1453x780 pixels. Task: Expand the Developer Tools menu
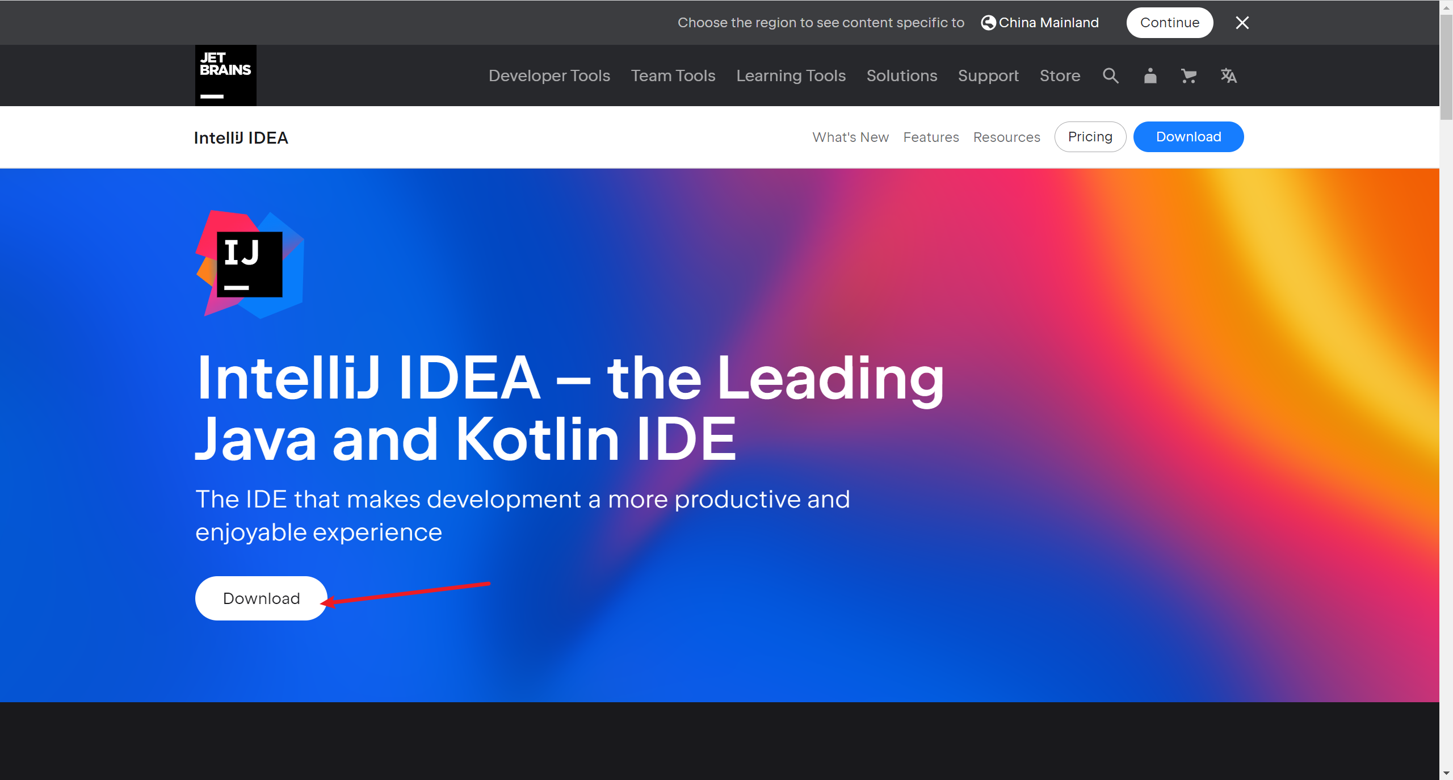click(x=549, y=76)
